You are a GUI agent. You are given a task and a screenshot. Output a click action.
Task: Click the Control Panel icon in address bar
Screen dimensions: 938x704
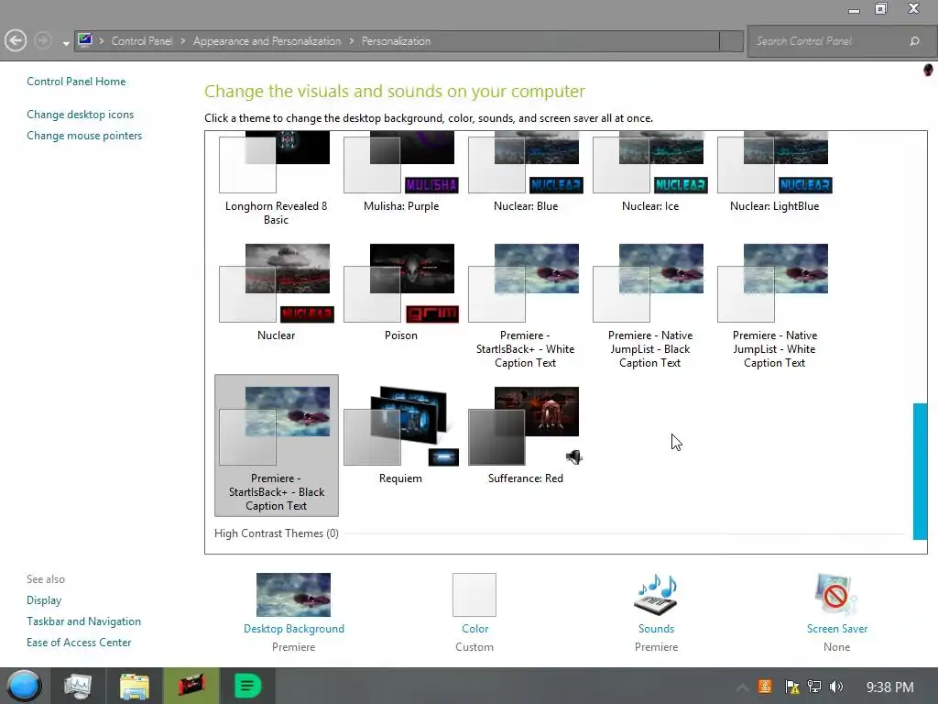click(85, 40)
